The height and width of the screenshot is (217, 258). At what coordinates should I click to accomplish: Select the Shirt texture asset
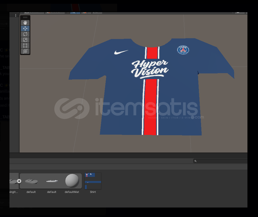coord(93,181)
